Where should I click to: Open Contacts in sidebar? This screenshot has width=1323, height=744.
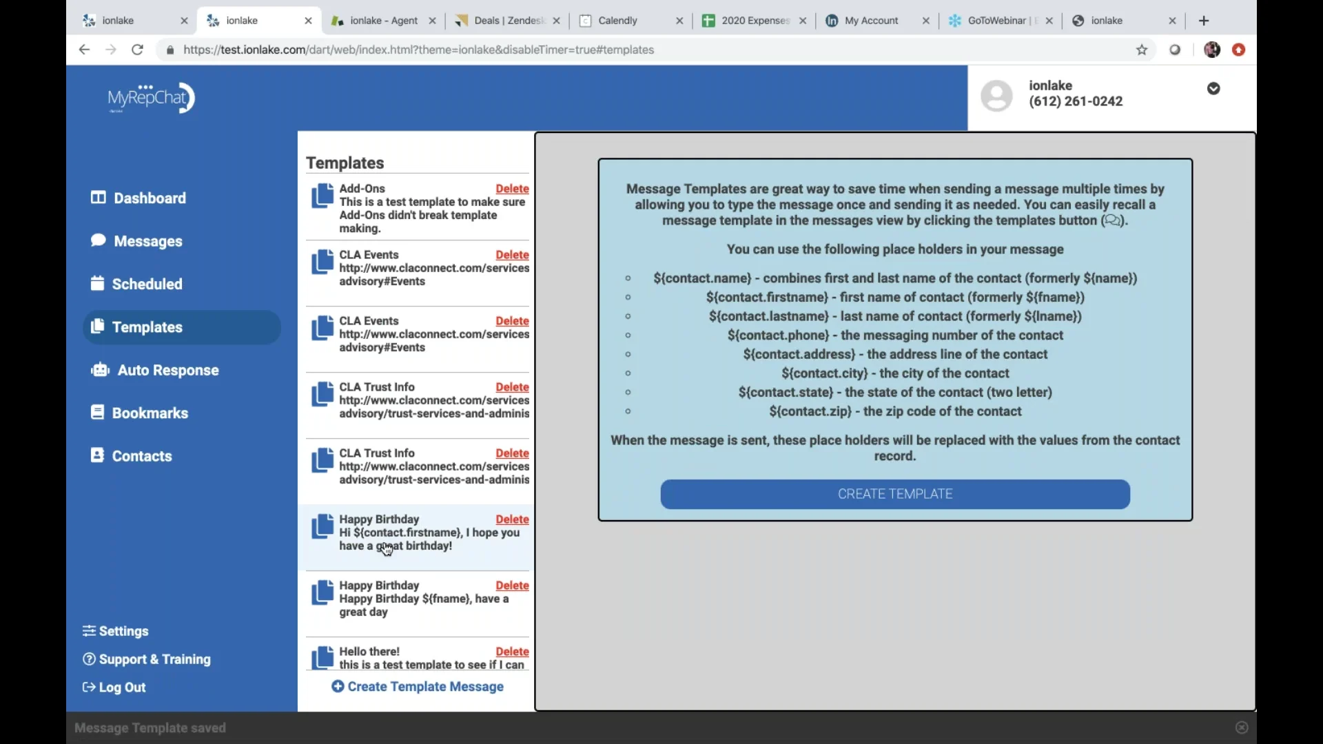click(x=131, y=456)
